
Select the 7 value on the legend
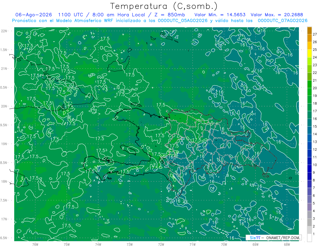pyautogui.click(x=314, y=188)
